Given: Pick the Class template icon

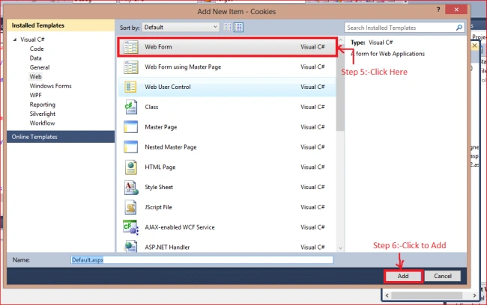Looking at the screenshot, I should [131, 107].
